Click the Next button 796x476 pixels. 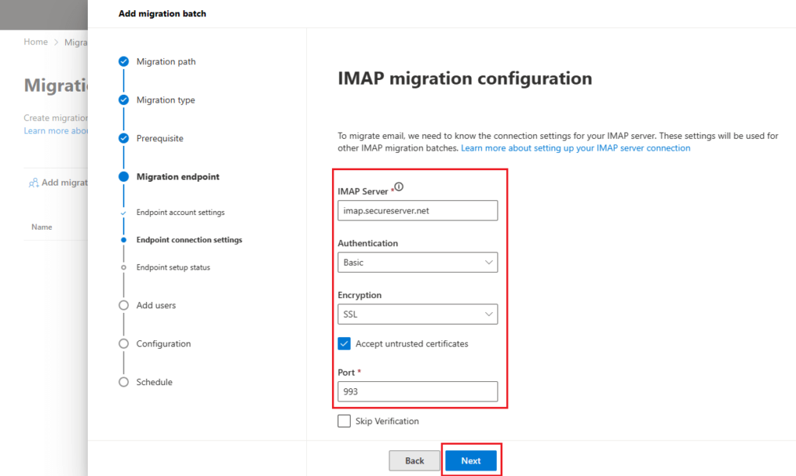[x=471, y=460]
